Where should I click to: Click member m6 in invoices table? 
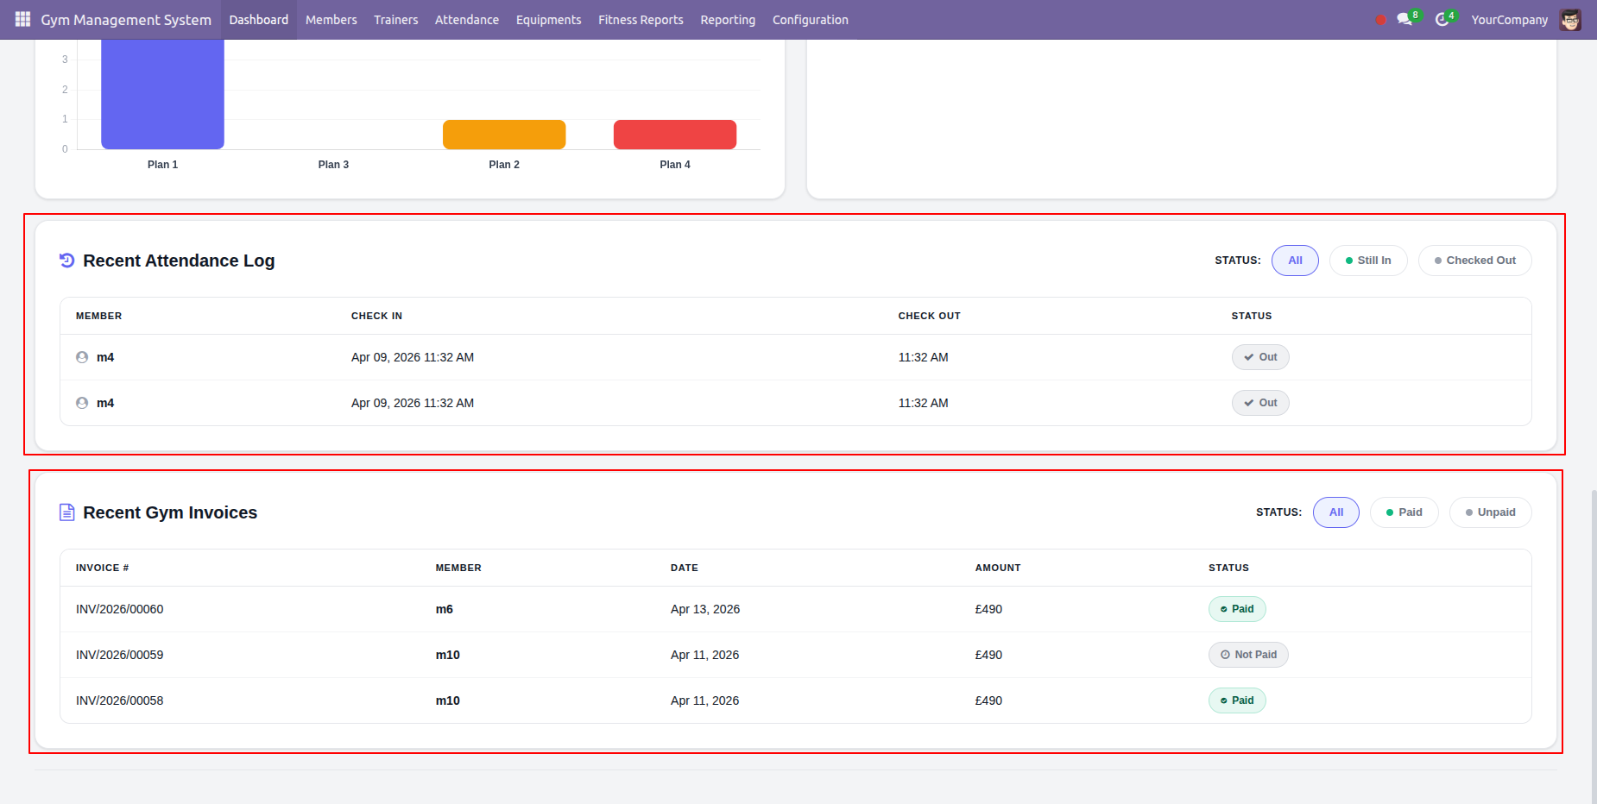[x=445, y=609]
